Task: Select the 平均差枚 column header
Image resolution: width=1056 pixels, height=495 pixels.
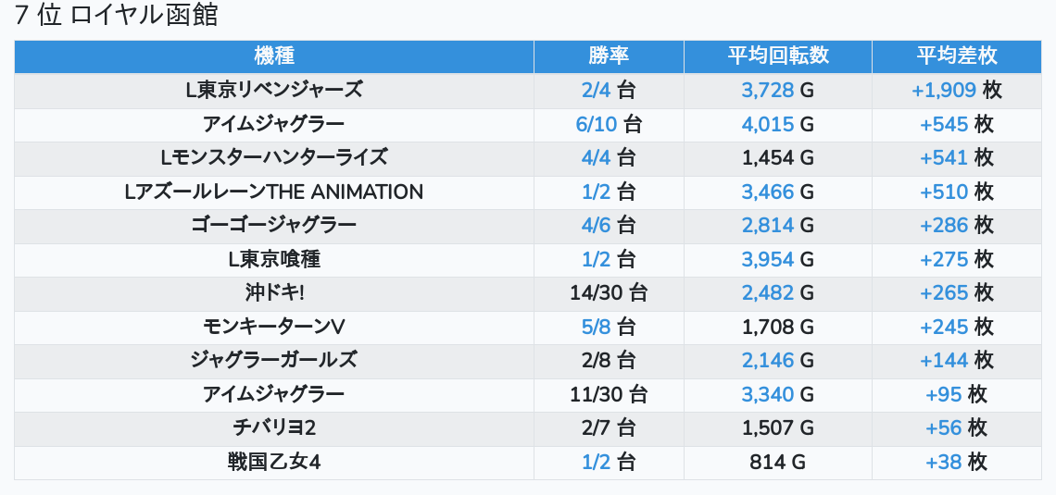Action: (x=957, y=56)
